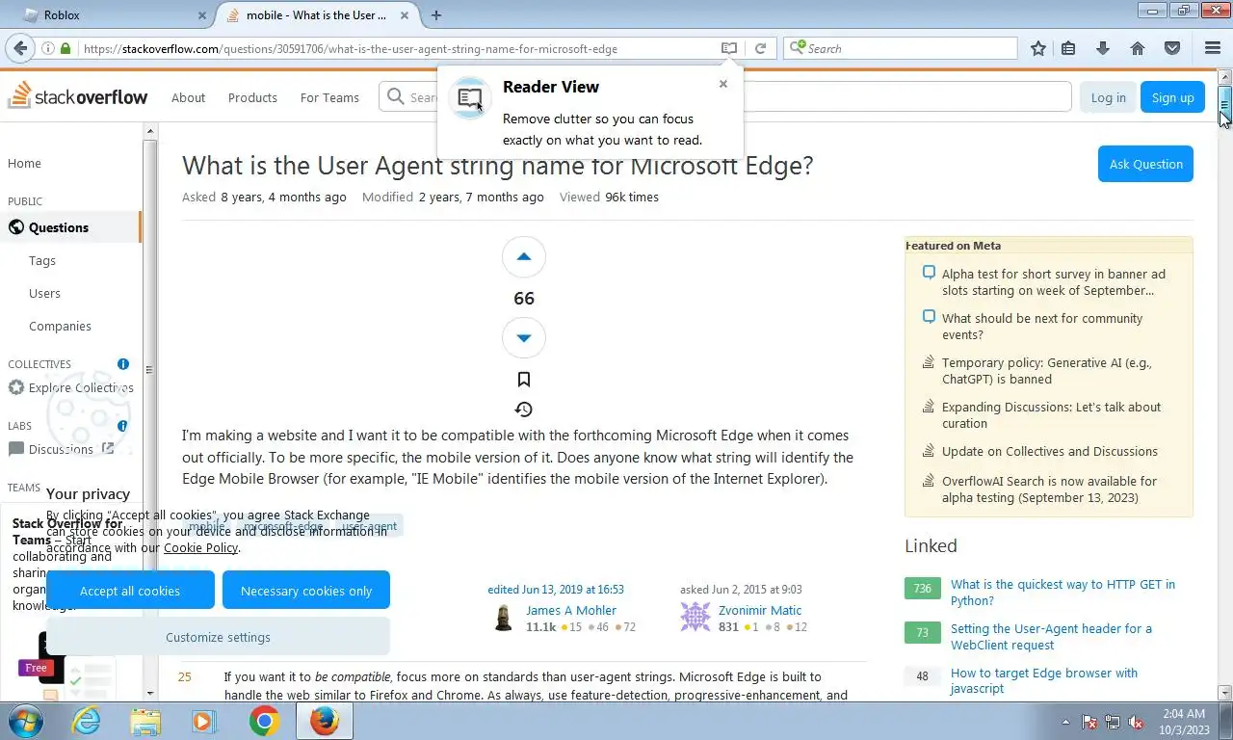Click Sign up button
Screen dimensions: 1233x740
[x=1172, y=97]
